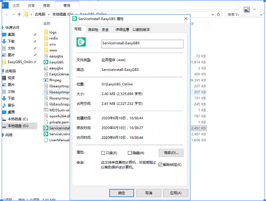
Task: Click the 名称 column header
Action: (47, 24)
